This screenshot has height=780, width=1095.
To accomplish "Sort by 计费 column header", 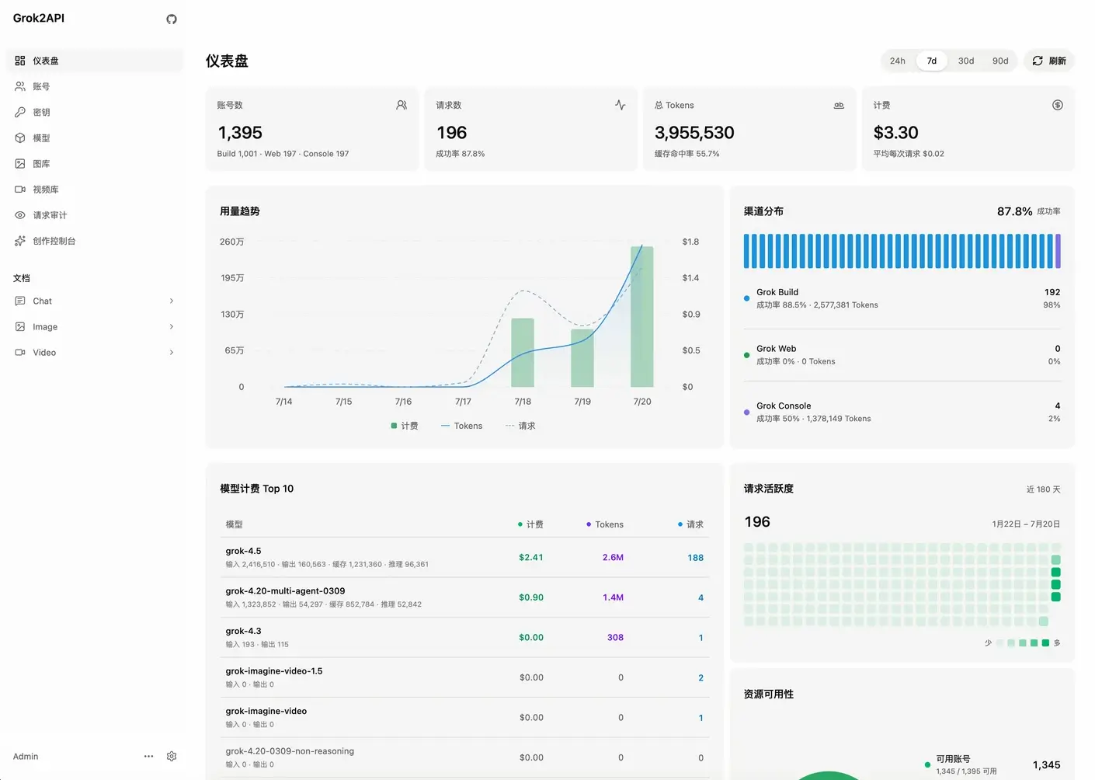I will tap(530, 524).
